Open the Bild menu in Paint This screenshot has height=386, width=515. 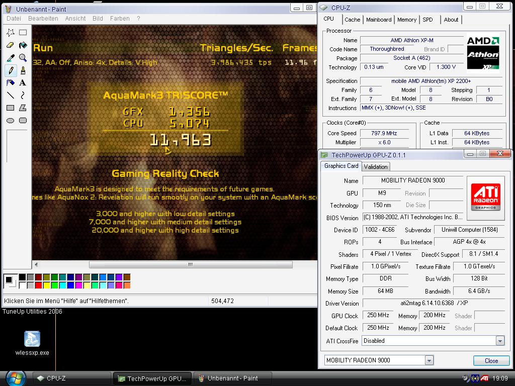click(98, 19)
